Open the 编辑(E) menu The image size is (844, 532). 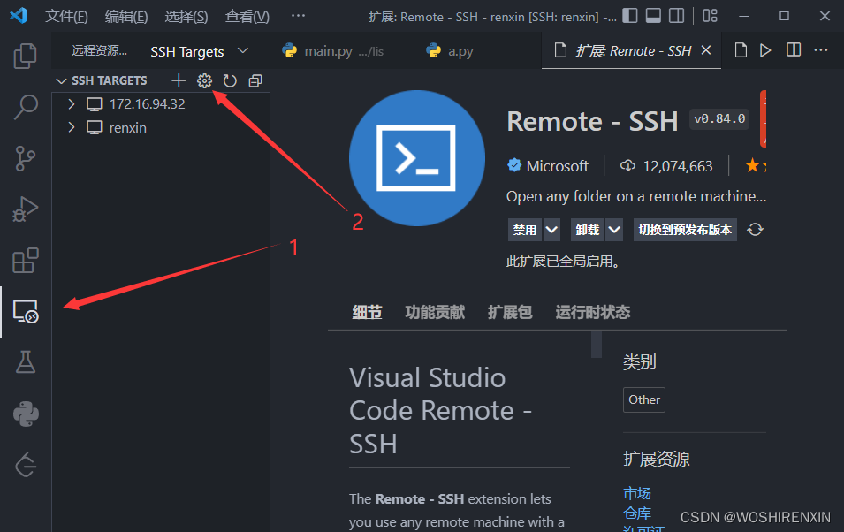point(126,17)
